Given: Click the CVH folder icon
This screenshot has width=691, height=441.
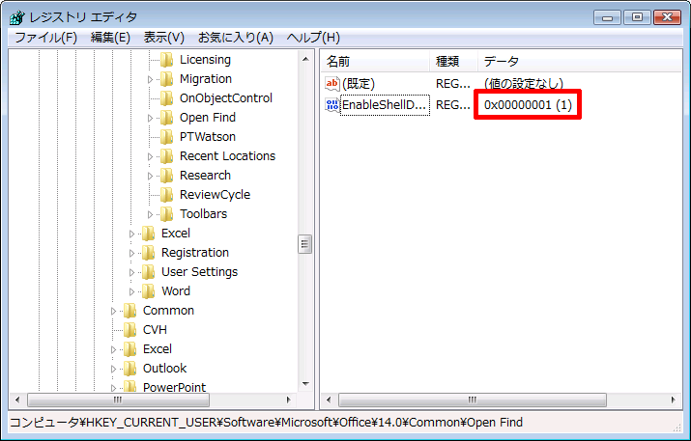Looking at the screenshot, I should [130, 330].
